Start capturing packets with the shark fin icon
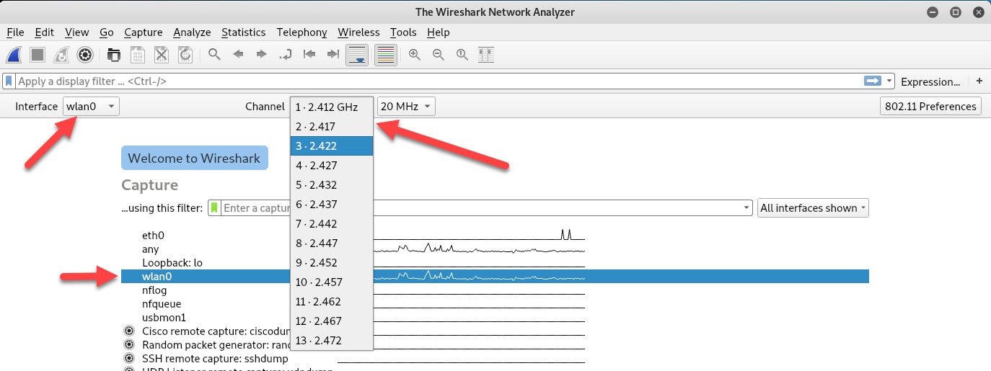991x371 pixels. (x=16, y=55)
